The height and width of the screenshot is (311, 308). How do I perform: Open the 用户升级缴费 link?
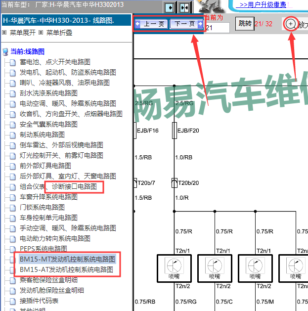click(x=263, y=4)
